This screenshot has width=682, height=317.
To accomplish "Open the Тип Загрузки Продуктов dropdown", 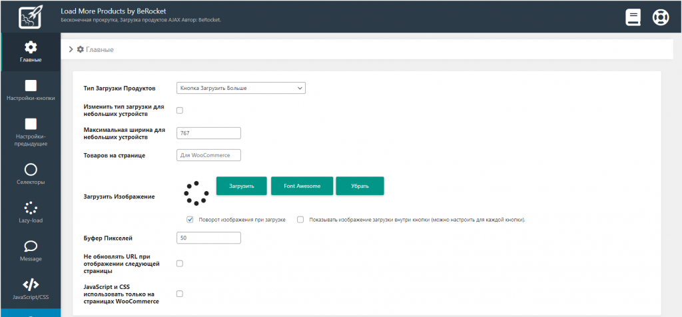I will [x=240, y=88].
